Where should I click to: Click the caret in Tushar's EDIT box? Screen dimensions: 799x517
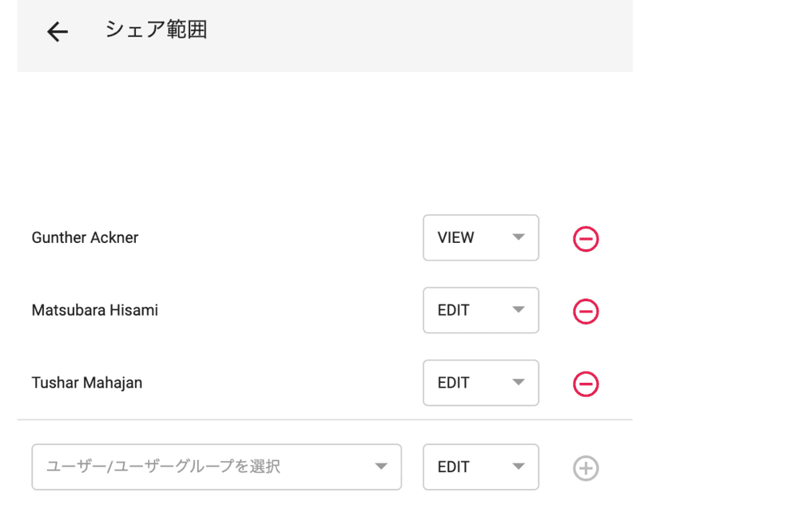(x=519, y=383)
